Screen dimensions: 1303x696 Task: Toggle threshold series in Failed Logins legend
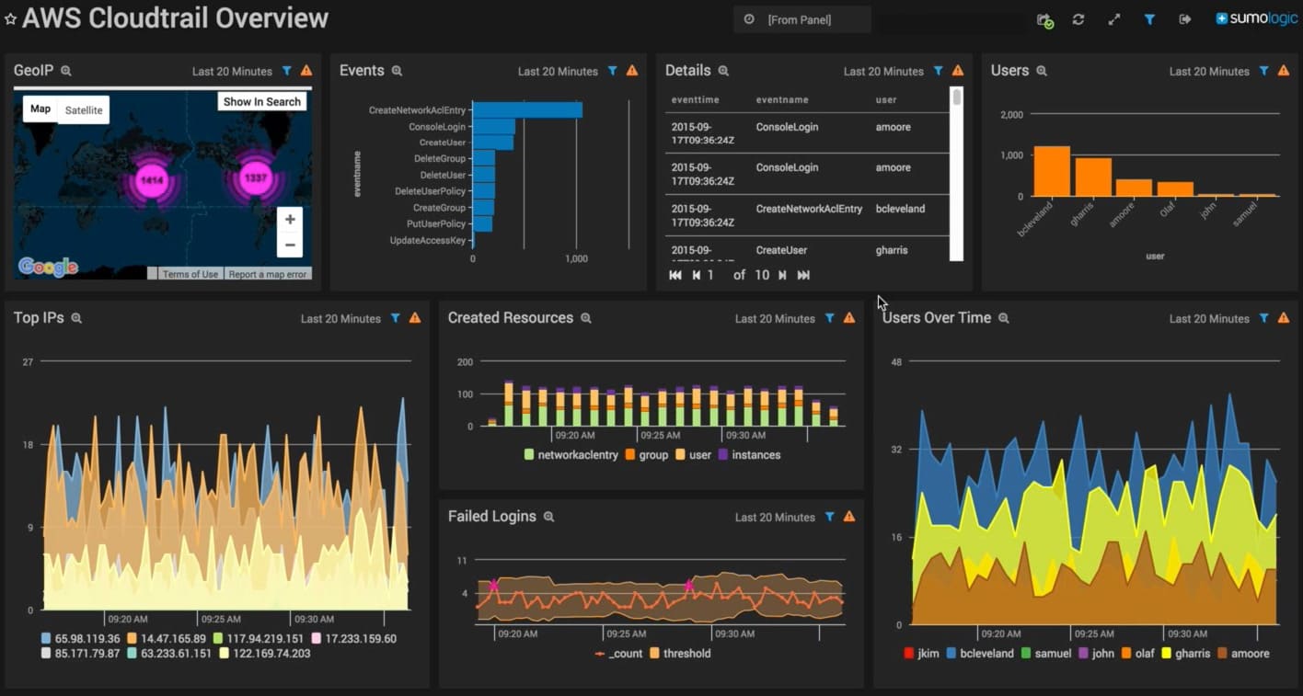pyautogui.click(x=680, y=654)
